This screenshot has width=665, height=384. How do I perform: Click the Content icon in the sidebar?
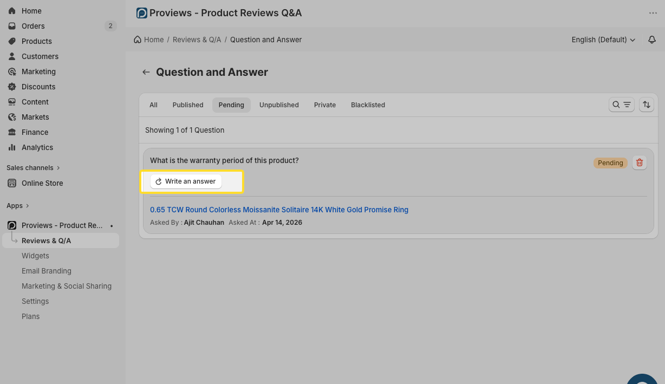coord(12,102)
